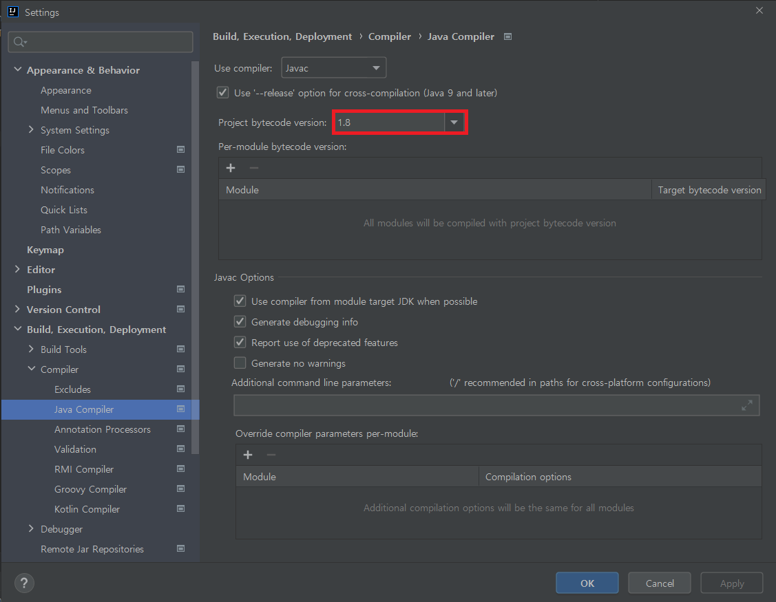Expand the Version Control section
776x602 pixels.
pyautogui.click(x=18, y=309)
